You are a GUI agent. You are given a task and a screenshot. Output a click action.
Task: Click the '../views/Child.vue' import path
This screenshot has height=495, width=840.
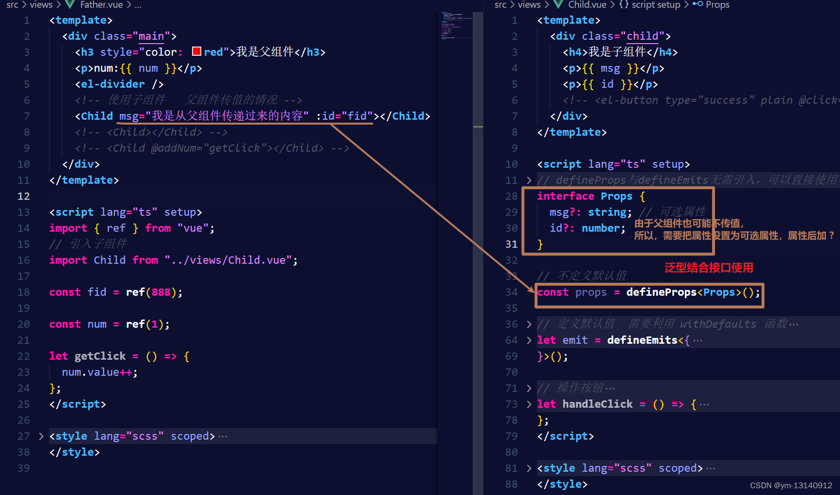tap(228, 260)
